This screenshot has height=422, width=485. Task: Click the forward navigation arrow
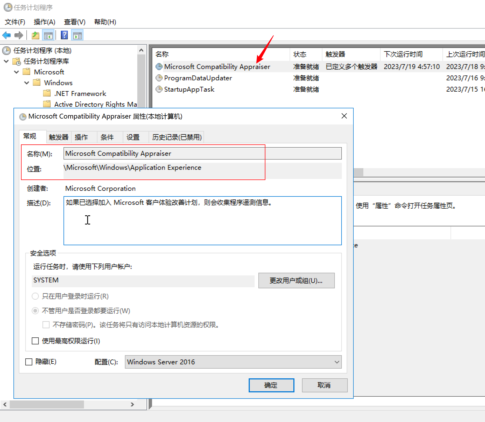point(18,35)
